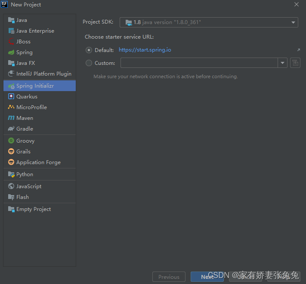306x284 pixels.
Task: Select the Flash list entry
Action: 40,197
